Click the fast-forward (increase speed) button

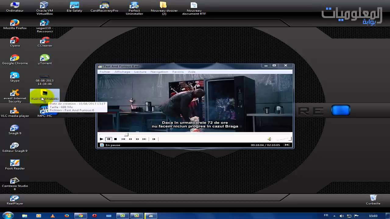pyautogui.click(x=137, y=139)
